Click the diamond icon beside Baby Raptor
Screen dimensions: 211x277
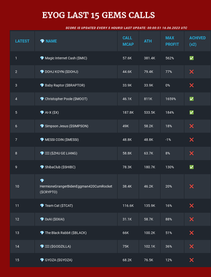42,85
